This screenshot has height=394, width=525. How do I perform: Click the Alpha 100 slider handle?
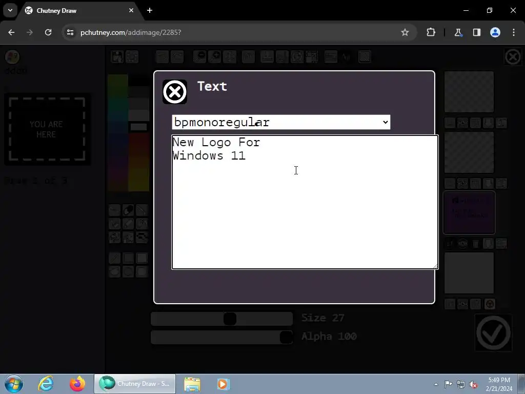pos(286,337)
